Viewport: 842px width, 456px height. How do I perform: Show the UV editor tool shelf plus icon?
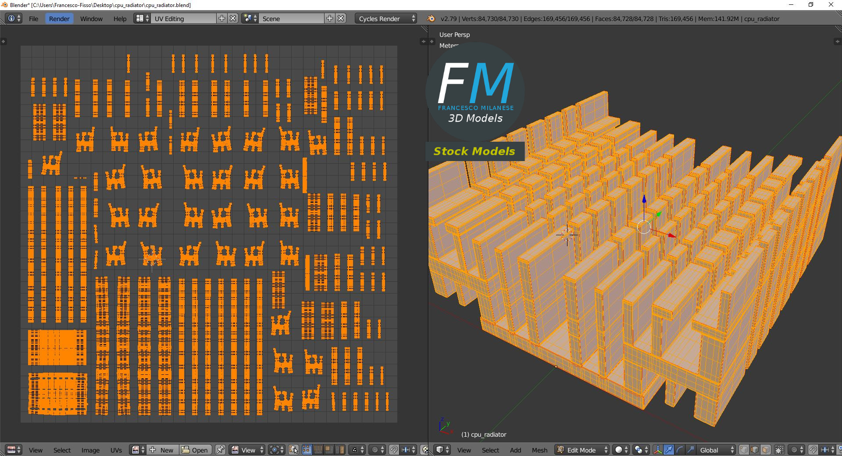(x=3, y=41)
